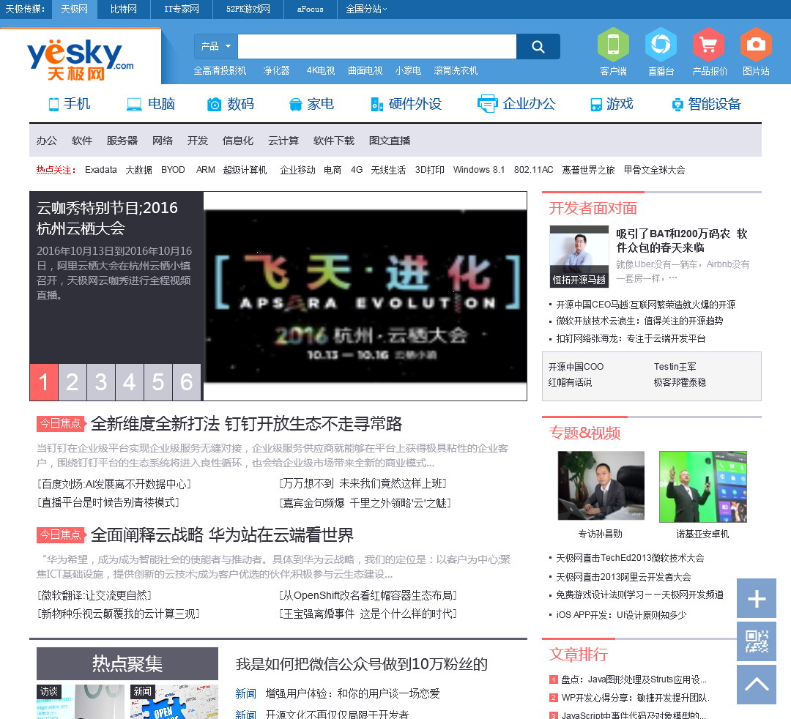Click the 滚筒洗衣机 search suggestion link

[x=456, y=70]
